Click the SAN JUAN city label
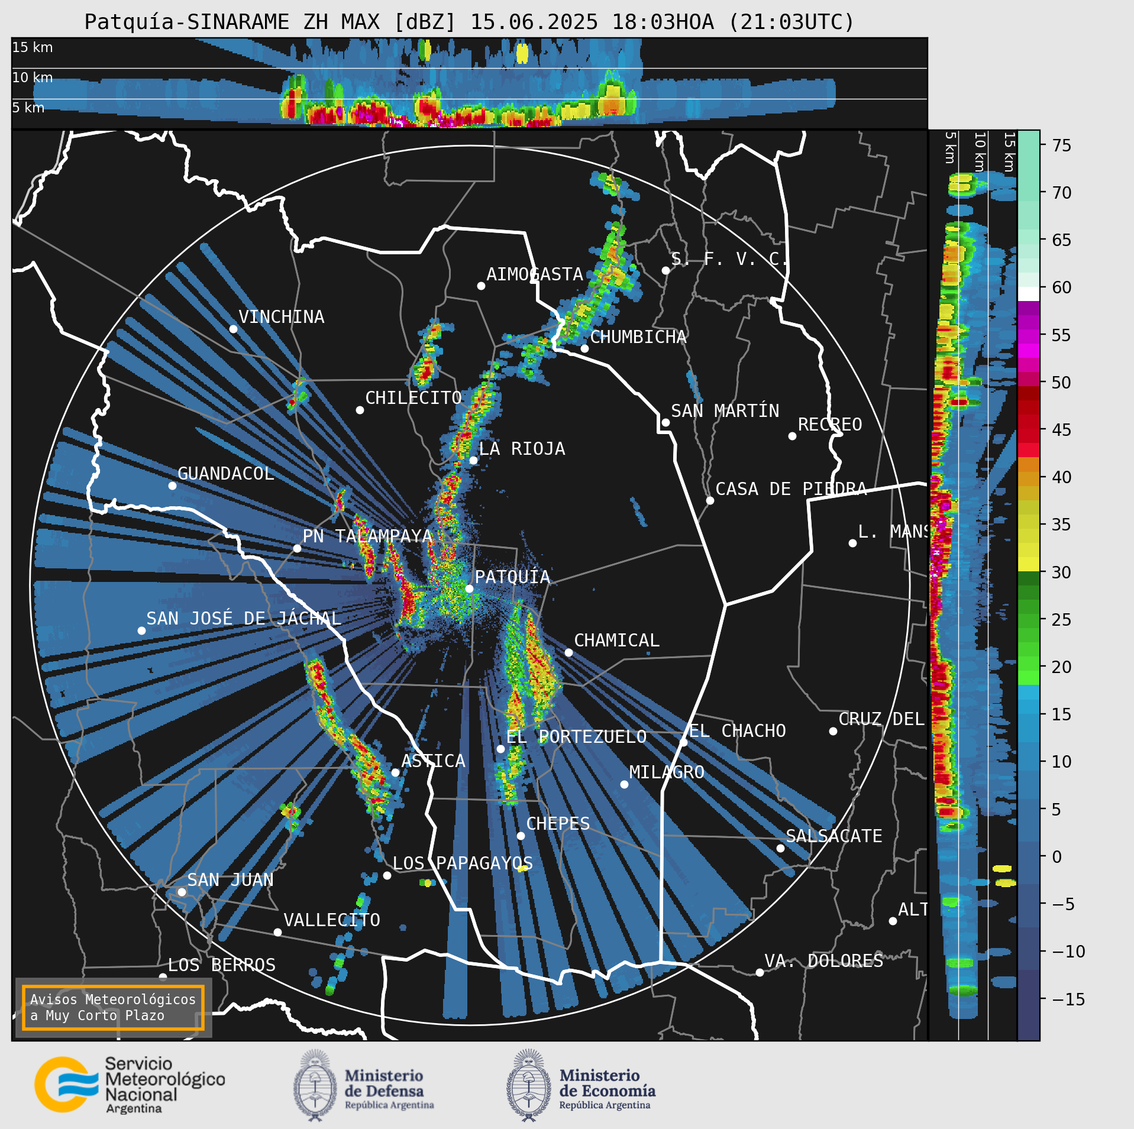This screenshot has width=1134, height=1129. tap(230, 880)
